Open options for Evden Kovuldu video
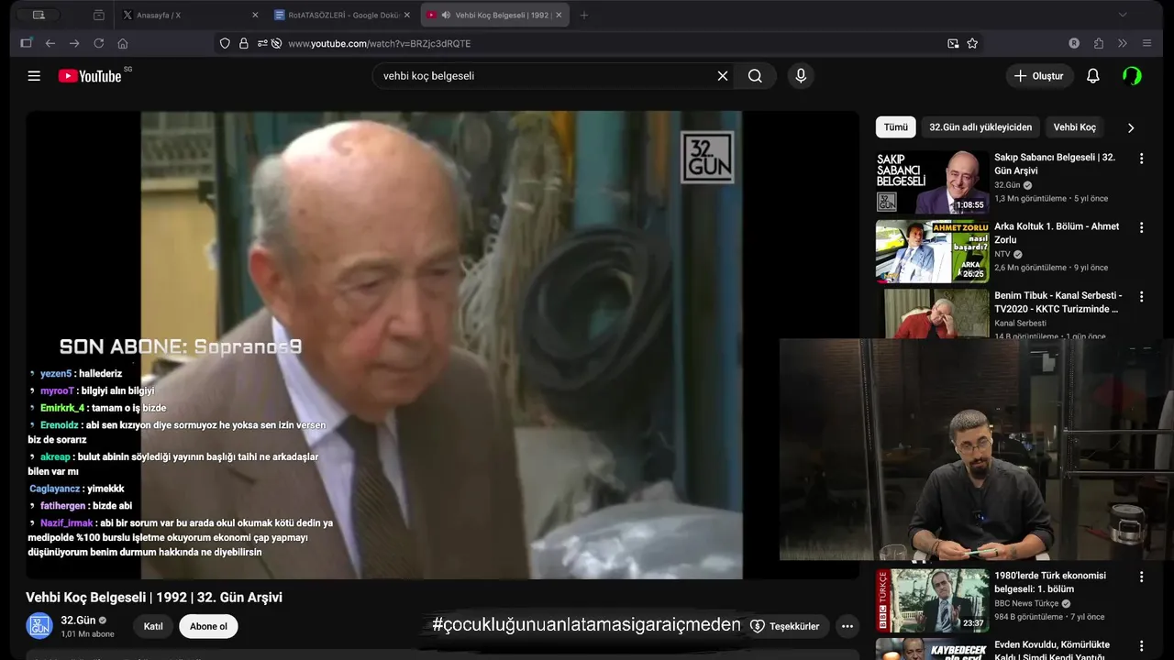The image size is (1174, 660). (1141, 646)
